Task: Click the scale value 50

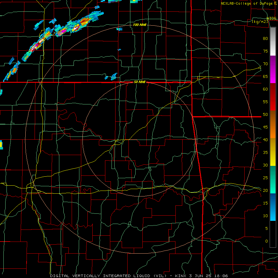Action: (265, 115)
